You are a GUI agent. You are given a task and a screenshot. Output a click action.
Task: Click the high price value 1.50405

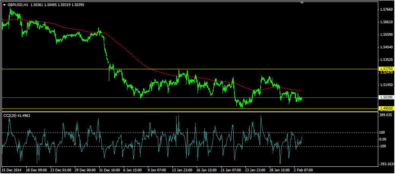pos(49,5)
